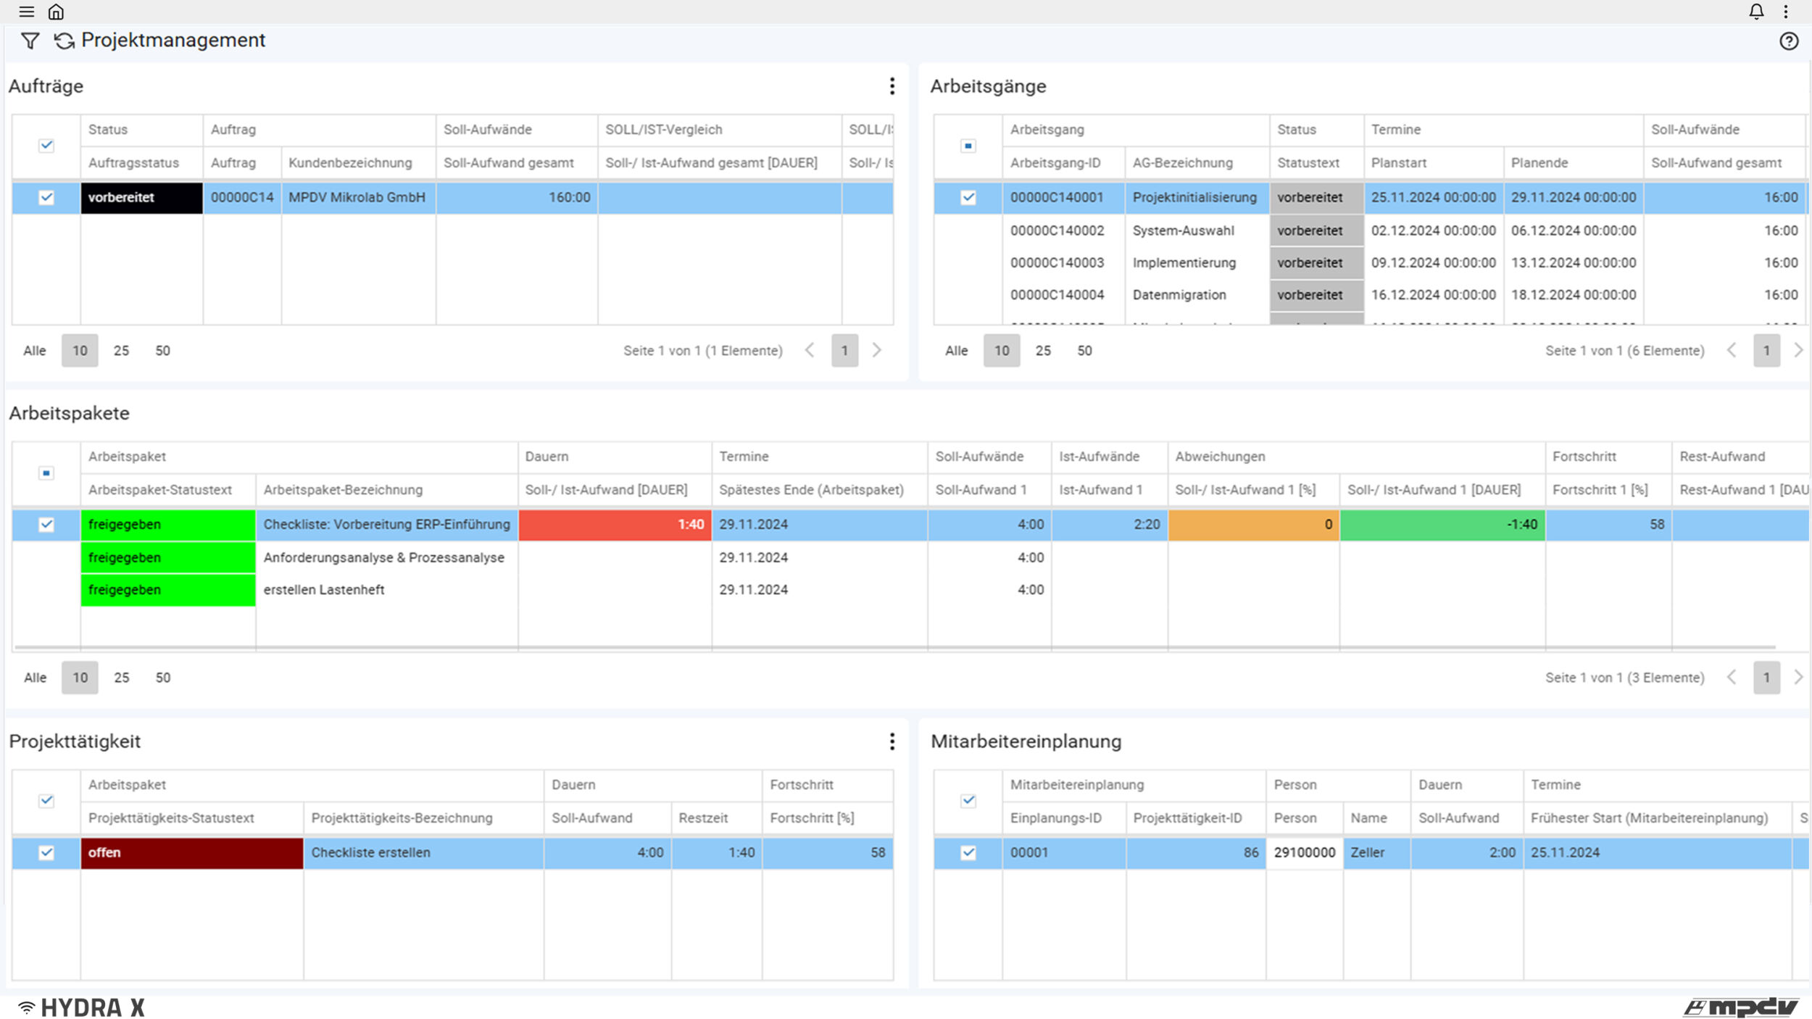Open the Aufträge panel options menu
The image size is (1812, 1019).
click(892, 86)
